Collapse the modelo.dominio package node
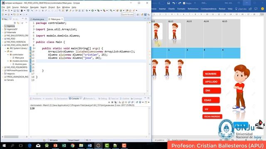The width and height of the screenshot is (266, 149). pos(8,61)
